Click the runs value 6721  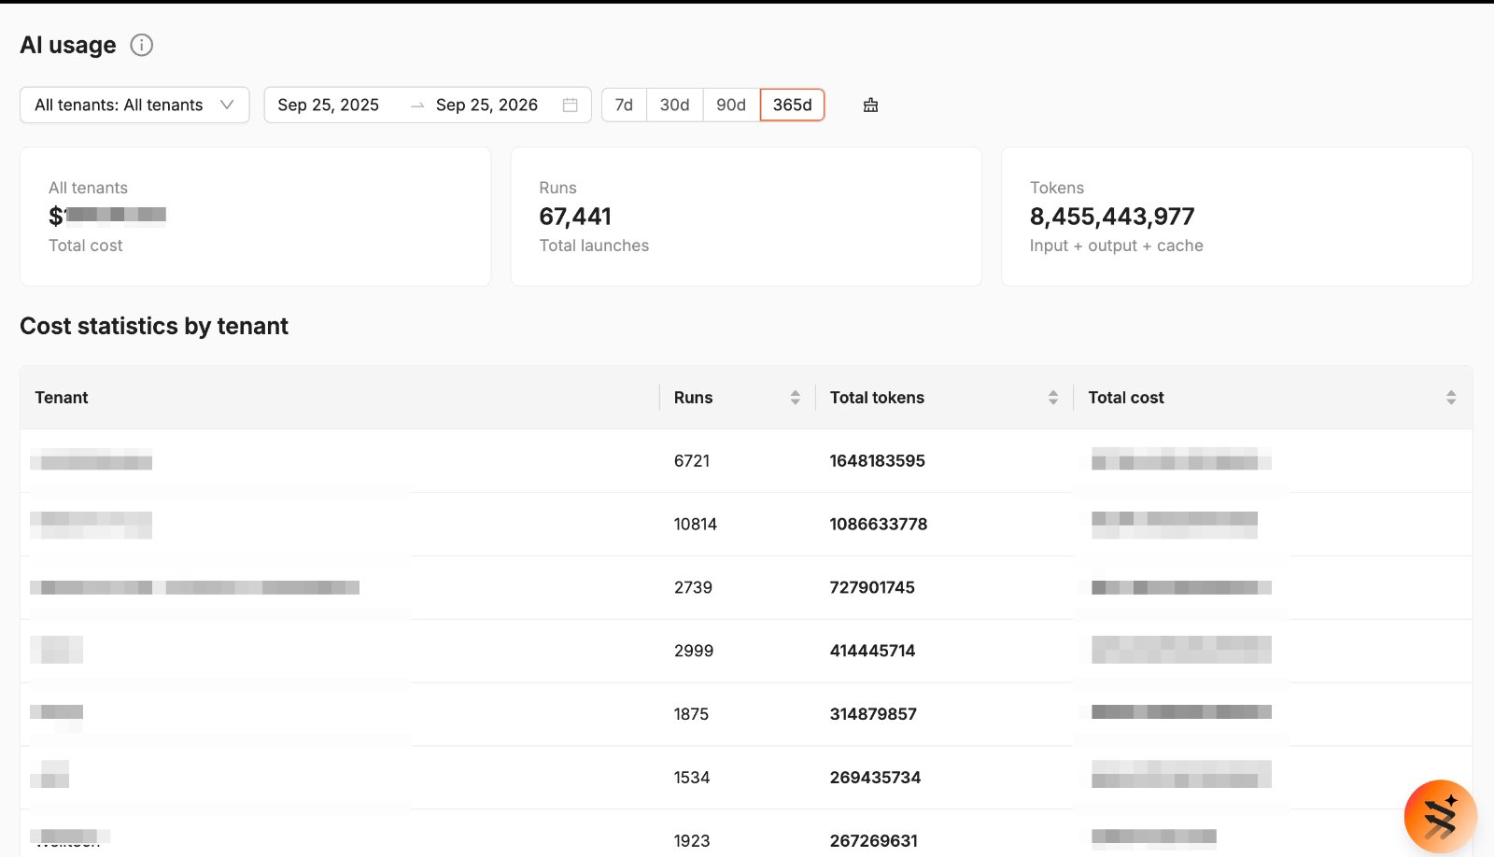click(x=692, y=461)
